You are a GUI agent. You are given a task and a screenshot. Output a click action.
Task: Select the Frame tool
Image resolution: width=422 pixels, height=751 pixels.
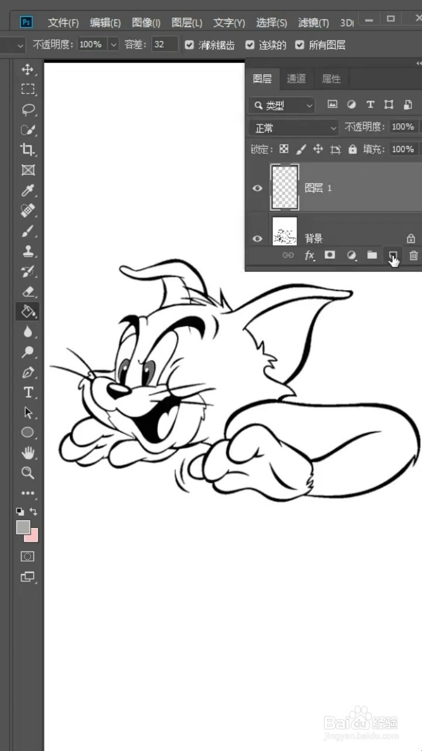[28, 170]
